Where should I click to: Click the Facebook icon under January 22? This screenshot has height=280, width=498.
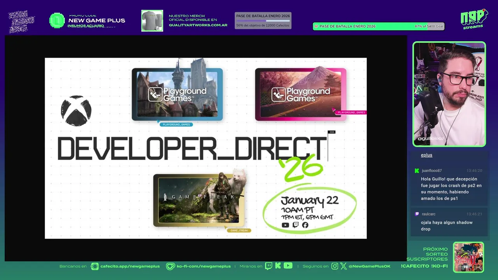click(305, 225)
